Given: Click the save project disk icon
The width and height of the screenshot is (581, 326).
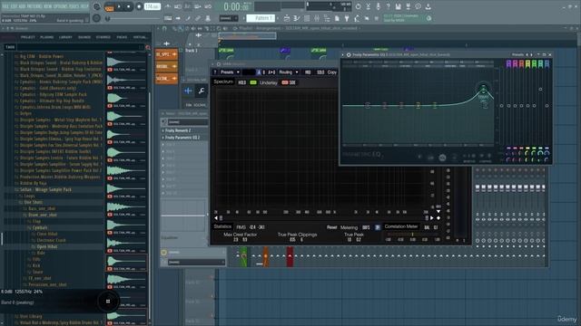Looking at the screenshot, I should pos(398,6).
